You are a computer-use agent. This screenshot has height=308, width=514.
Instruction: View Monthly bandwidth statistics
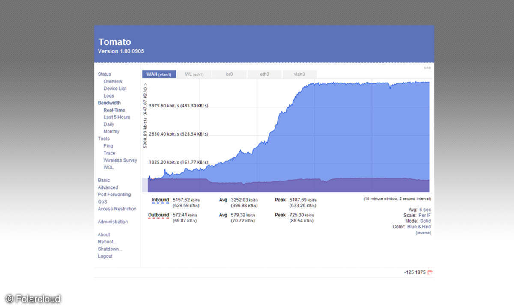(111, 132)
